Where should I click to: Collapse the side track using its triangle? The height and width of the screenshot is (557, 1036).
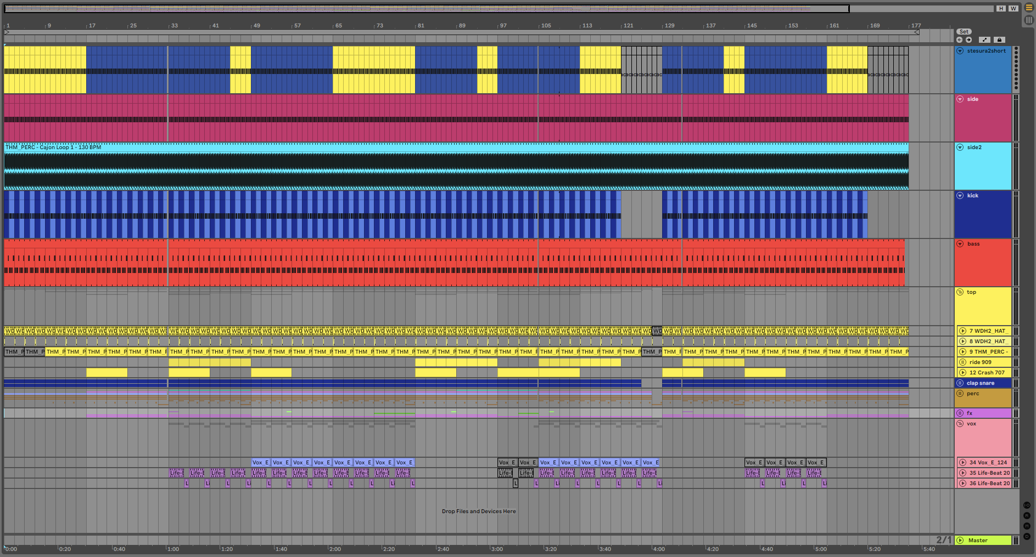pyautogui.click(x=960, y=99)
